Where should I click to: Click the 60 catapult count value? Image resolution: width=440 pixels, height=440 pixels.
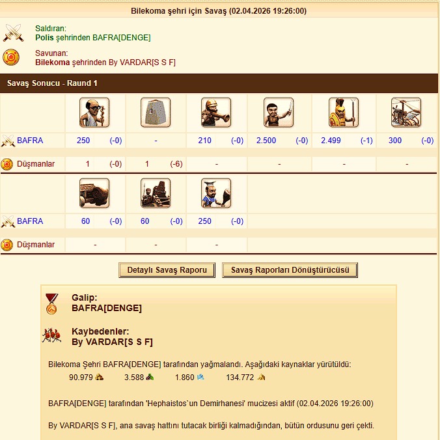tap(144, 221)
